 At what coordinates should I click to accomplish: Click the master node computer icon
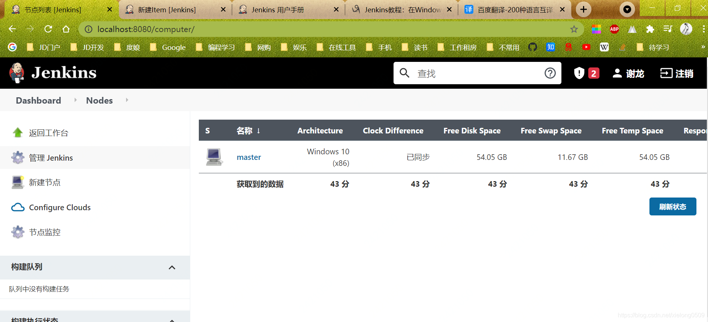[x=214, y=157]
